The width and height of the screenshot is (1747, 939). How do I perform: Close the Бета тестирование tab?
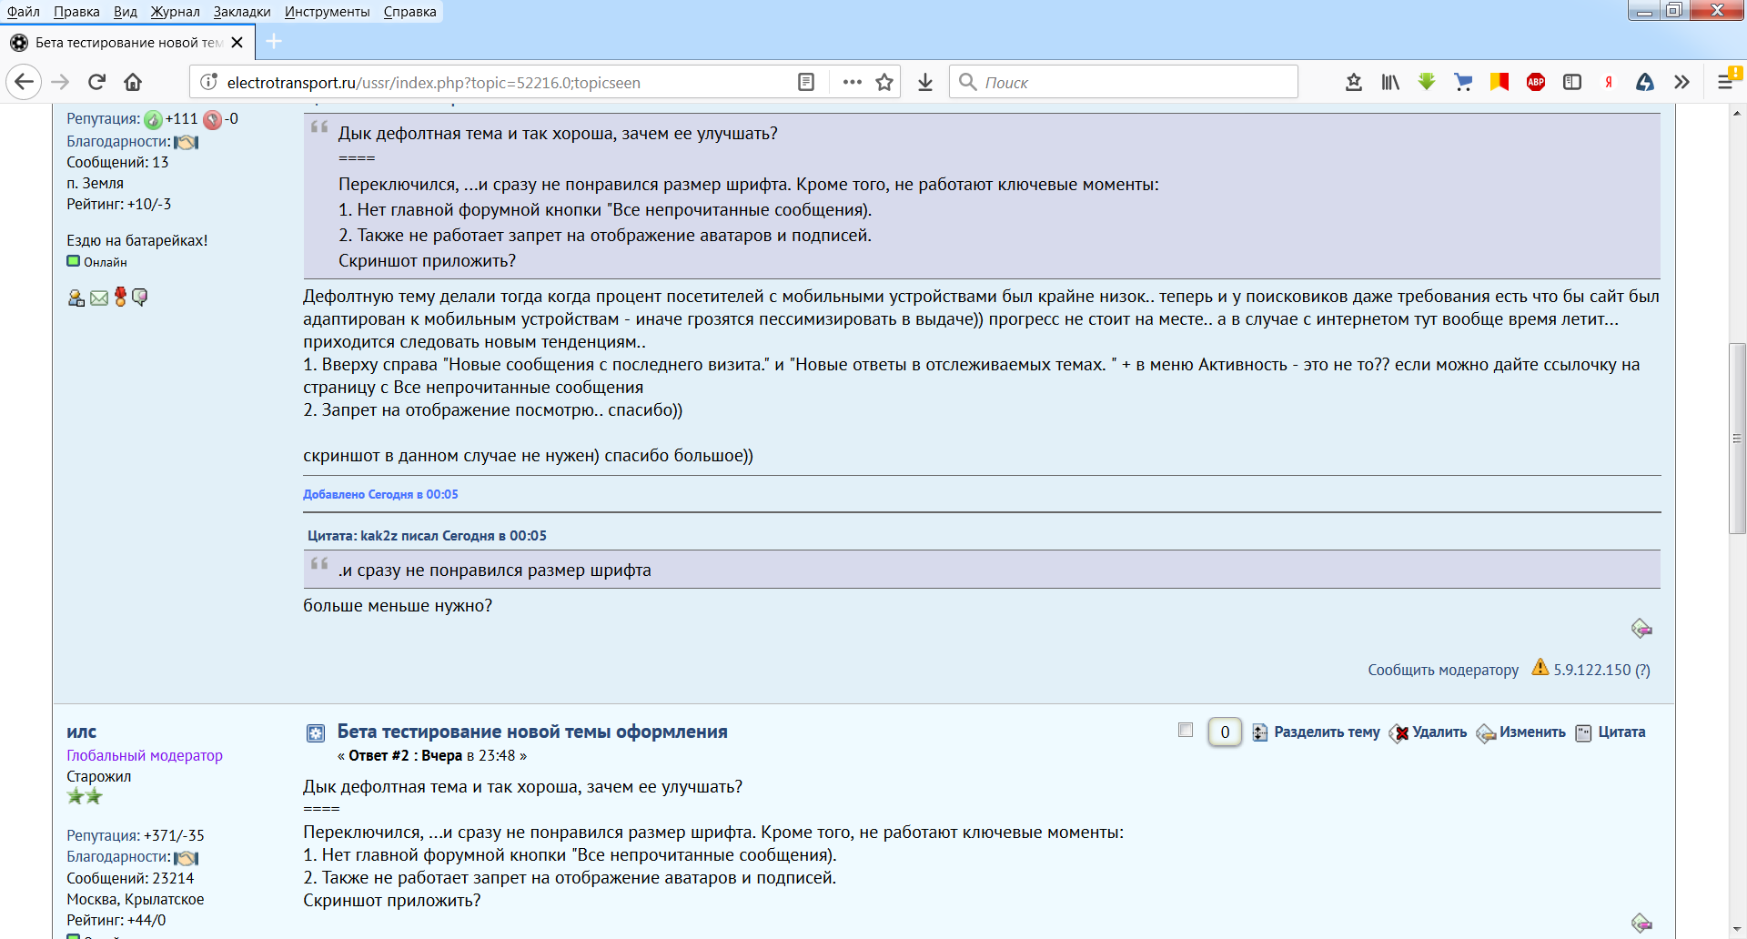coord(237,43)
